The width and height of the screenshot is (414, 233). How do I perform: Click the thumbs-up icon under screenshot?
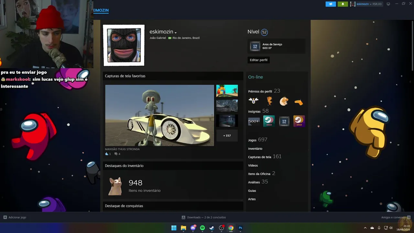click(x=107, y=154)
